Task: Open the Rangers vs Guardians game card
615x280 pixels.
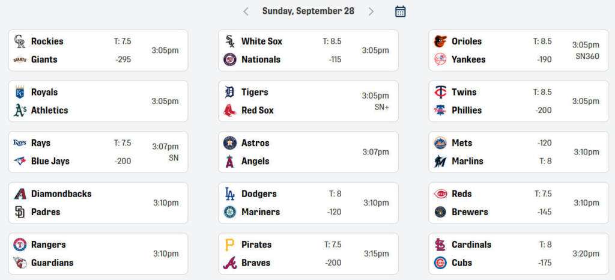Action: pos(98,254)
